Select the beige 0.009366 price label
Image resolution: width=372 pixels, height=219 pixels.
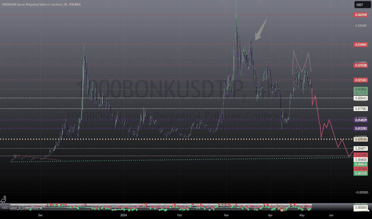point(360,139)
